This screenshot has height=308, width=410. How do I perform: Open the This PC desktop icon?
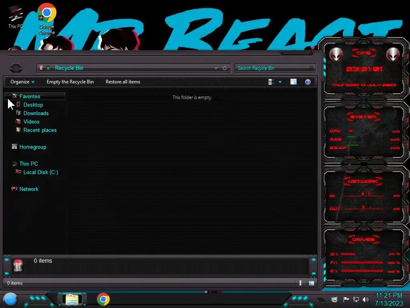[16, 17]
